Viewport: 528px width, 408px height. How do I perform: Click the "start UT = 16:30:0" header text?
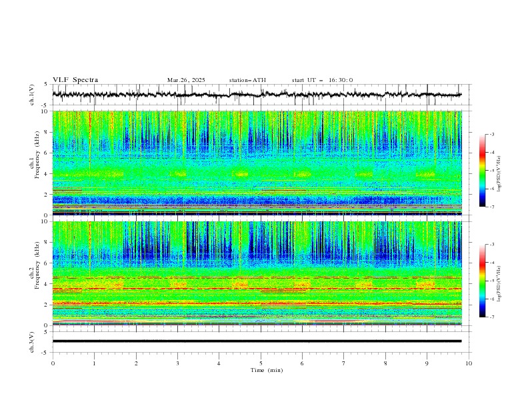[x=322, y=80]
